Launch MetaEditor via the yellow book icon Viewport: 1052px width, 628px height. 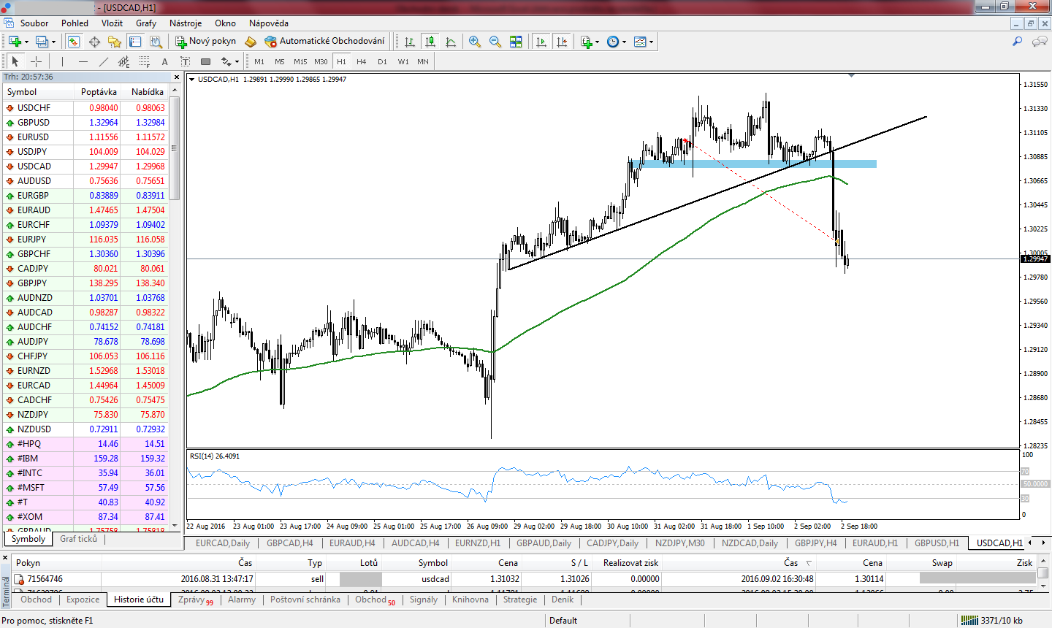pos(251,42)
